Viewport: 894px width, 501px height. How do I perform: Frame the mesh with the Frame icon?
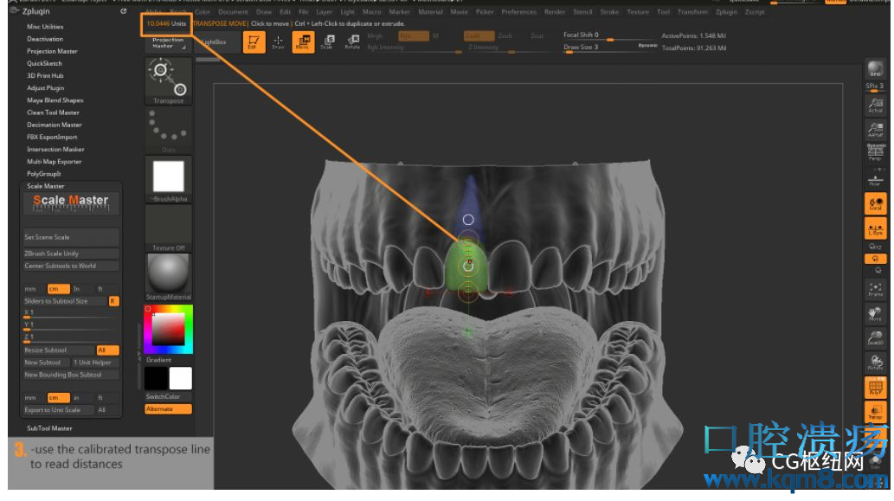(875, 289)
